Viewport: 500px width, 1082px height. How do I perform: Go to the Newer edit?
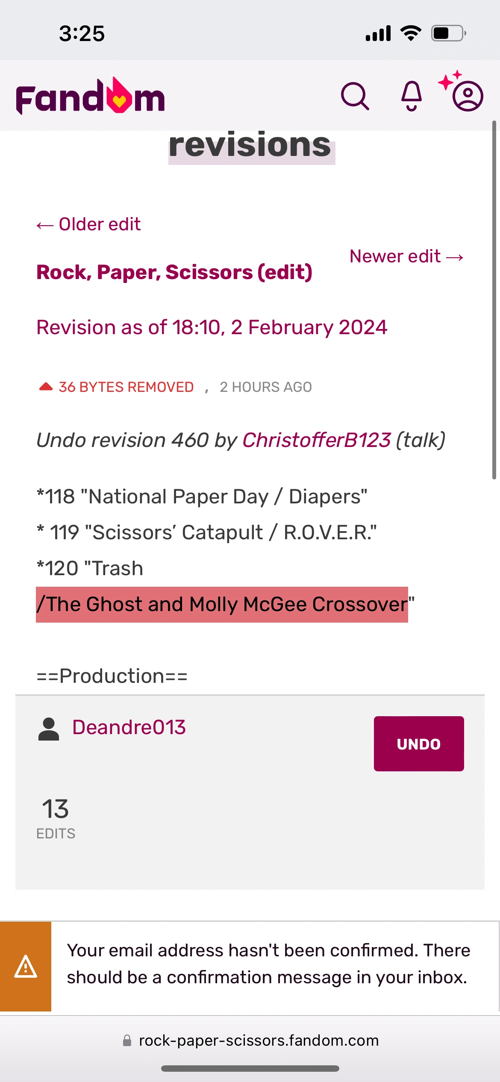point(406,256)
